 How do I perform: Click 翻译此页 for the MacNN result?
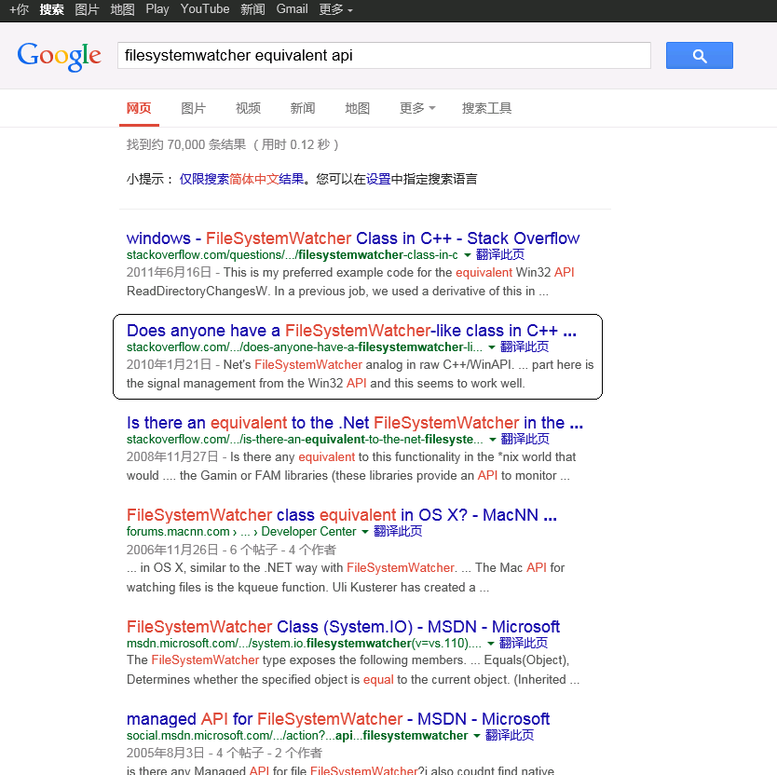(x=398, y=531)
